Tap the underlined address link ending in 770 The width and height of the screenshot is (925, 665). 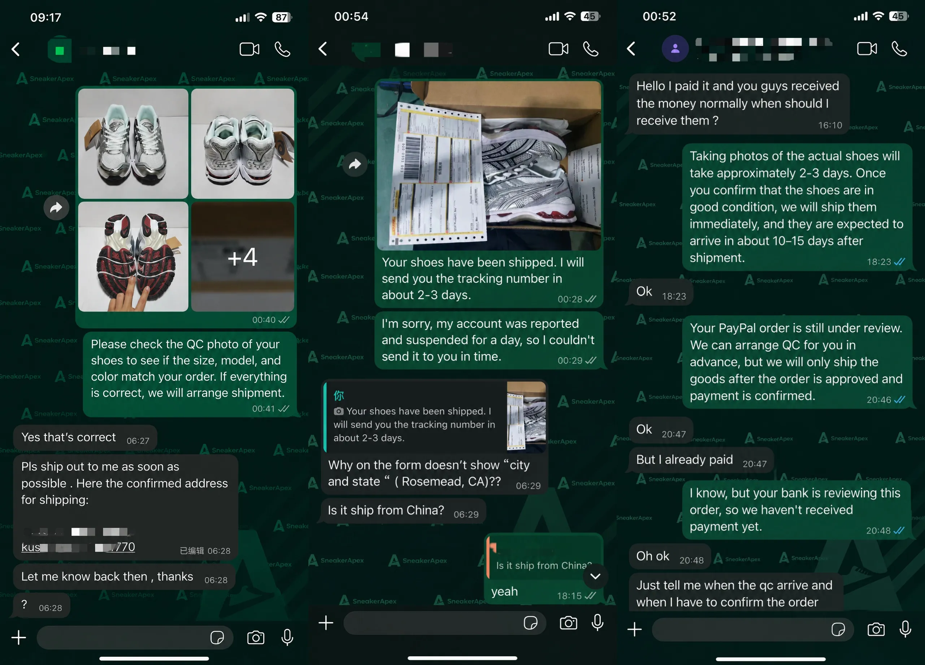tap(78, 547)
